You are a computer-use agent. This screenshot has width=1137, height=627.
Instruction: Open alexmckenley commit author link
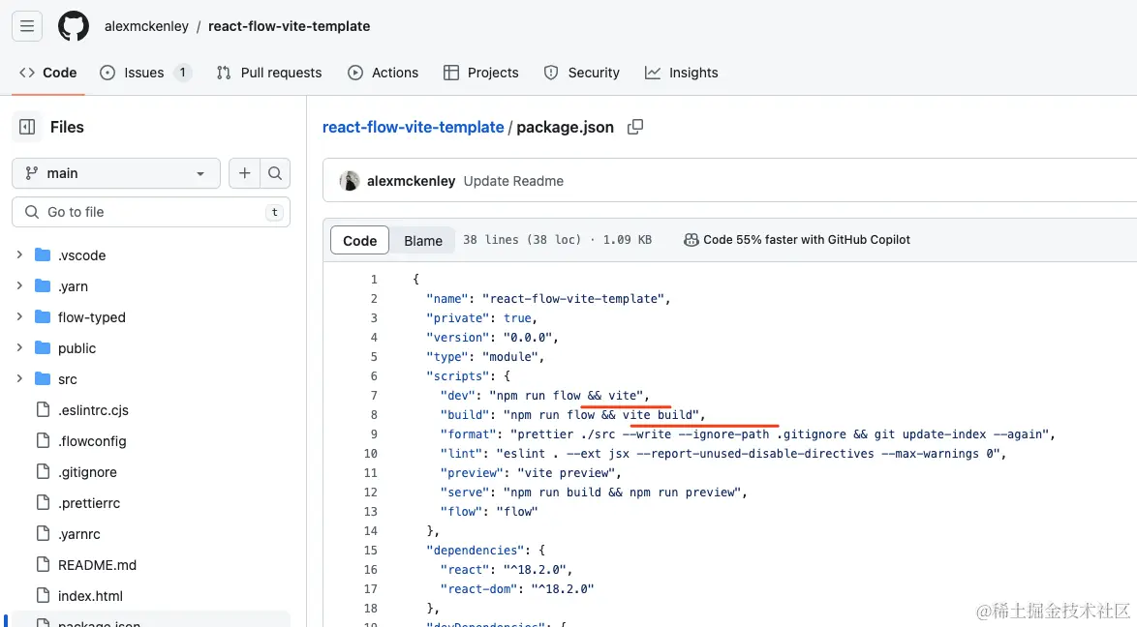(x=412, y=181)
